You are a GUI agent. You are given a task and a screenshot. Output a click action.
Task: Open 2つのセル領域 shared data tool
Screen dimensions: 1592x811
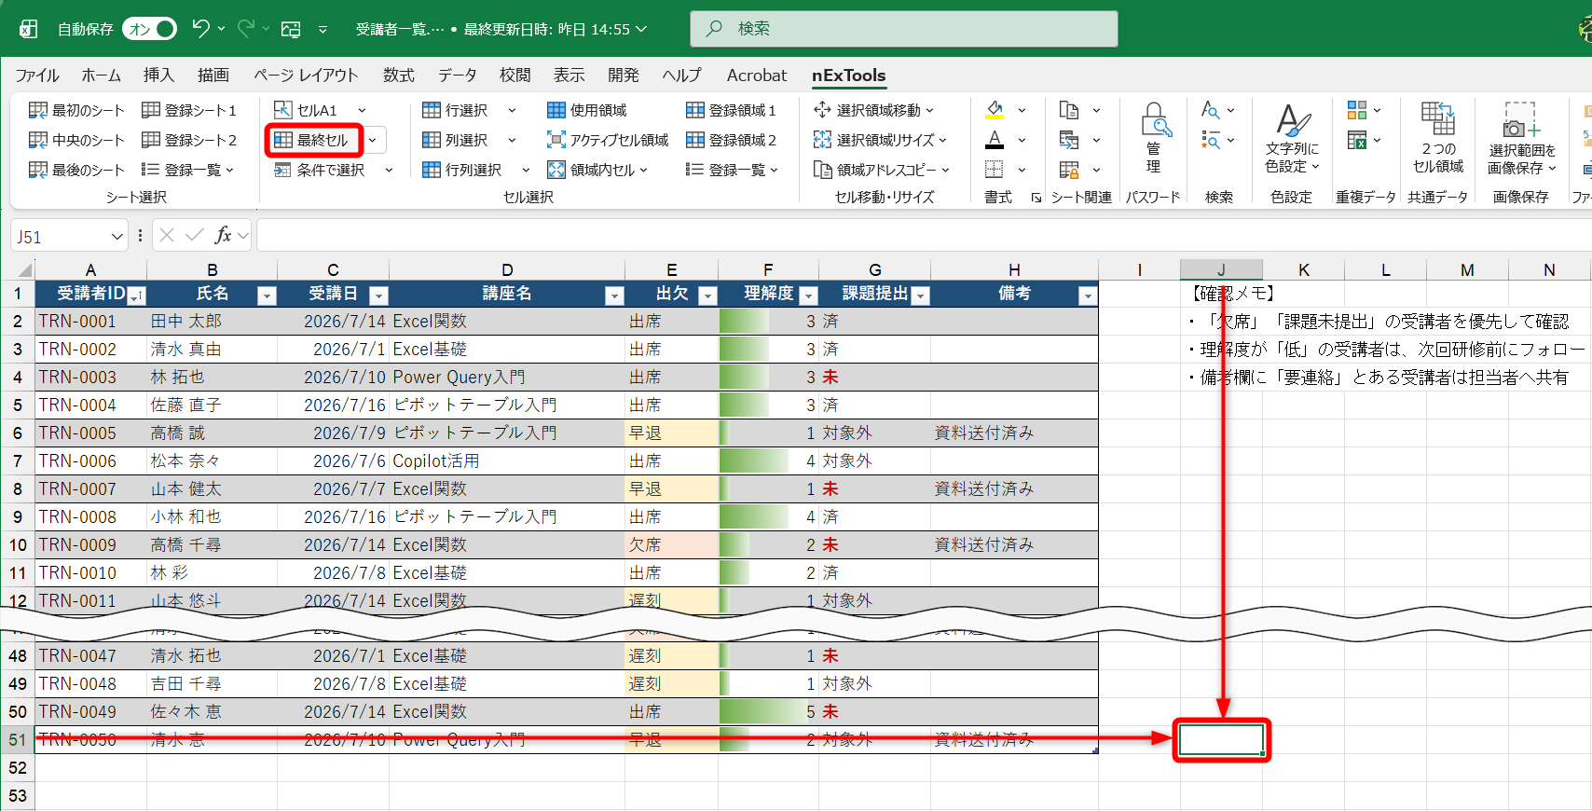1437,138
